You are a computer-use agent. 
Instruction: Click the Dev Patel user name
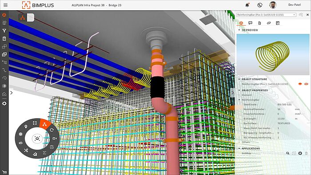294,5
